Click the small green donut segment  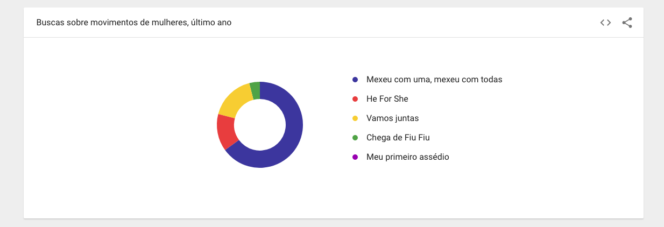[255, 90]
